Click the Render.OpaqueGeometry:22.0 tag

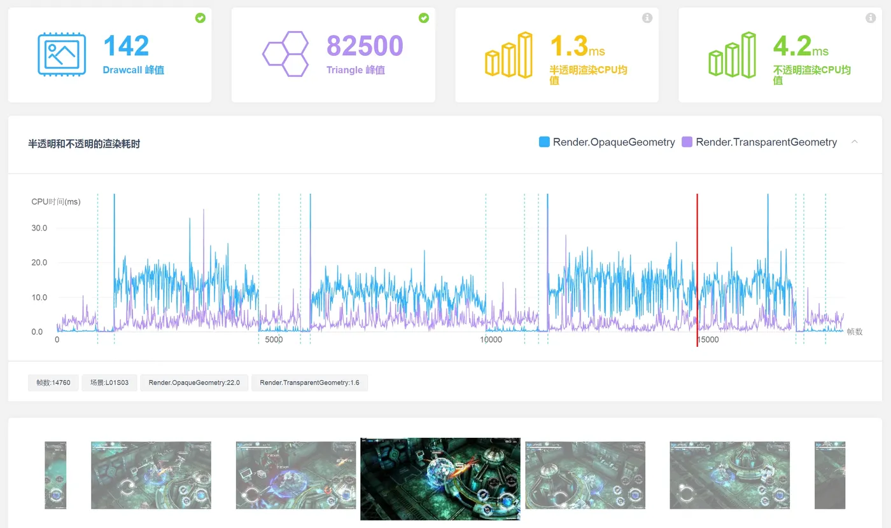point(194,382)
